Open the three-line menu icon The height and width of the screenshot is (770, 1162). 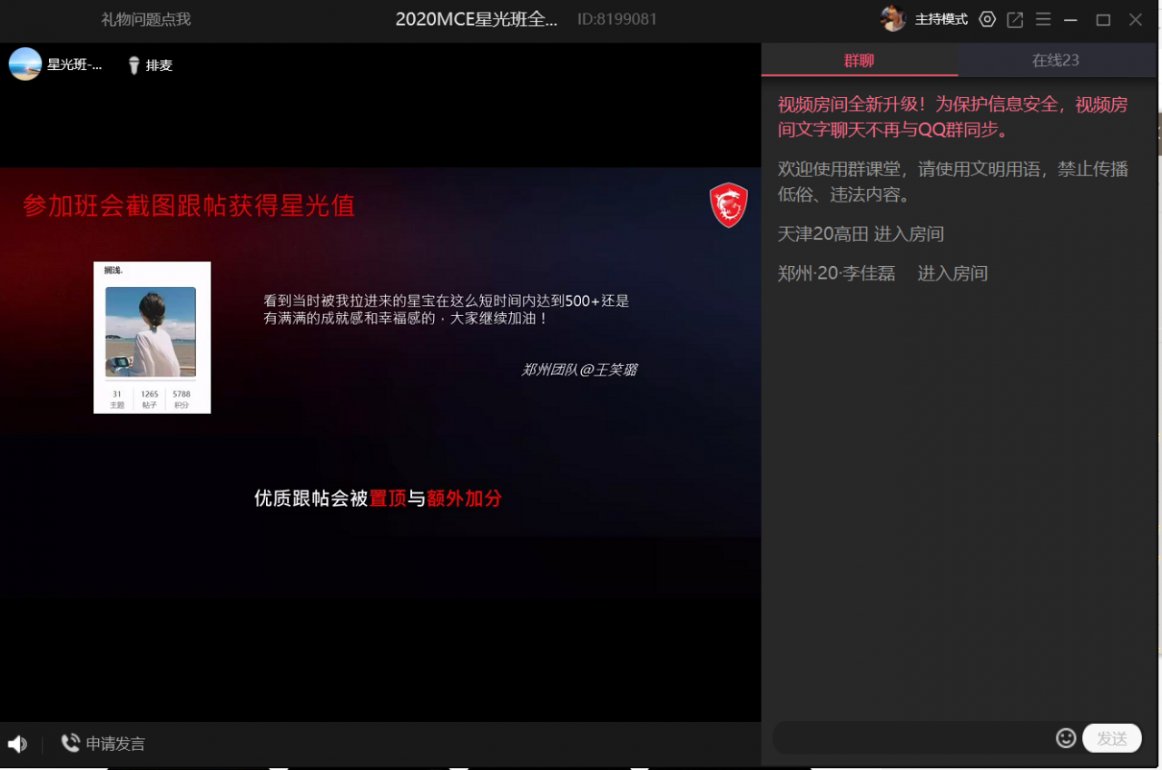click(x=1043, y=19)
